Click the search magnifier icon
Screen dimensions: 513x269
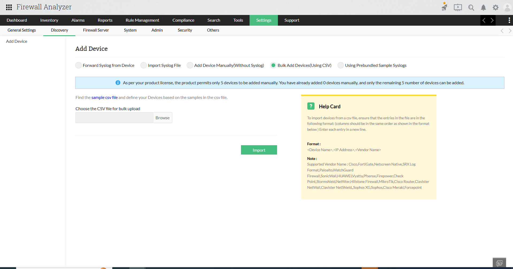click(x=471, y=7)
